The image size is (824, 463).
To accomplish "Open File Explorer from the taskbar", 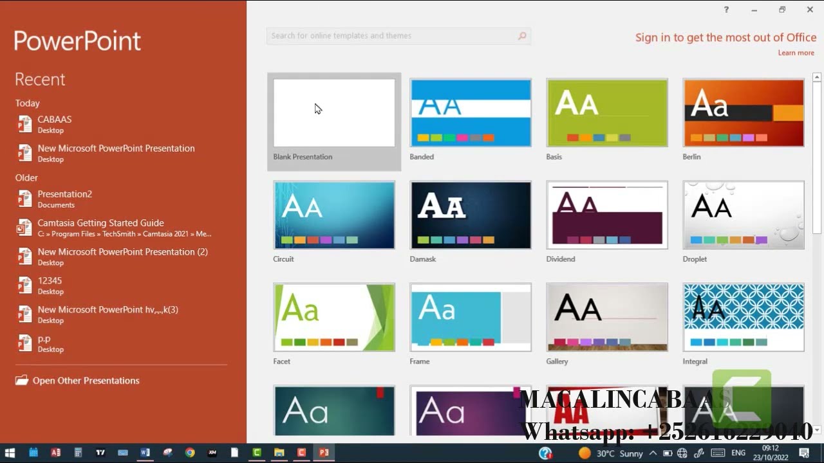I will (279, 453).
